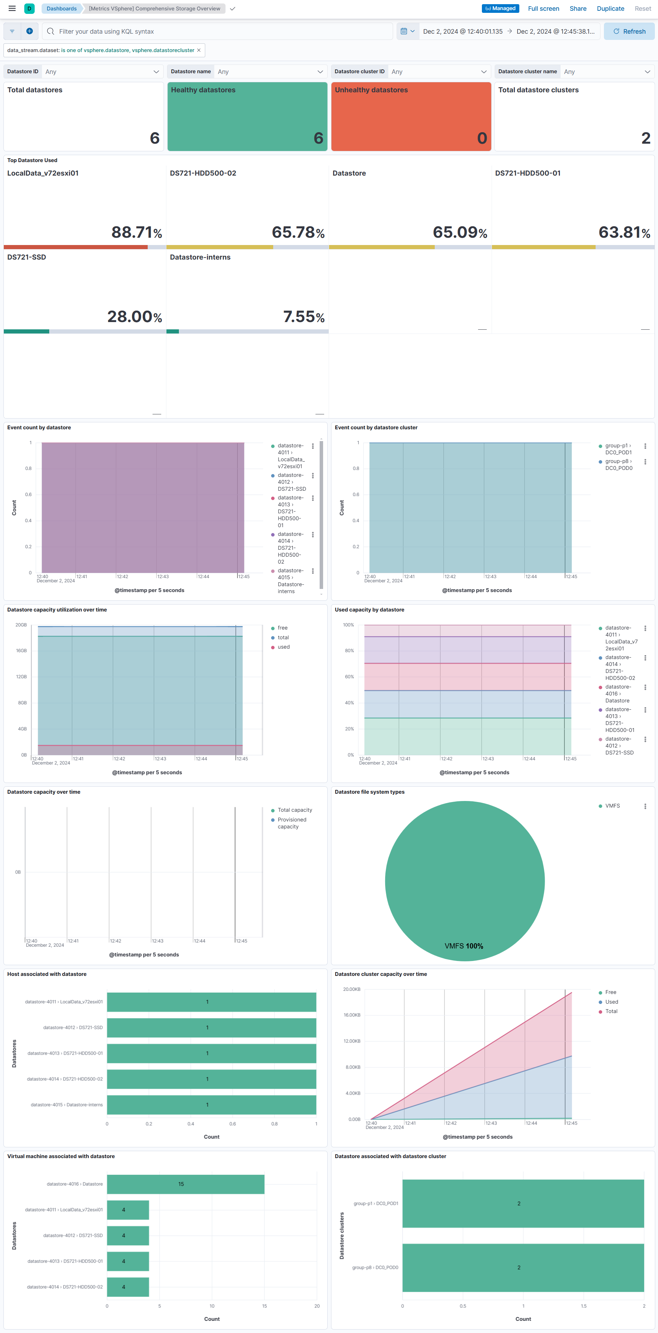Open panel options for the VMFS legend entry
The width and height of the screenshot is (658, 1333).
point(644,806)
